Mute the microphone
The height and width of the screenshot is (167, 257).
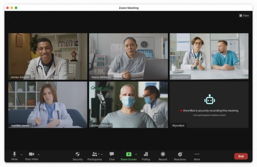(x=14, y=156)
